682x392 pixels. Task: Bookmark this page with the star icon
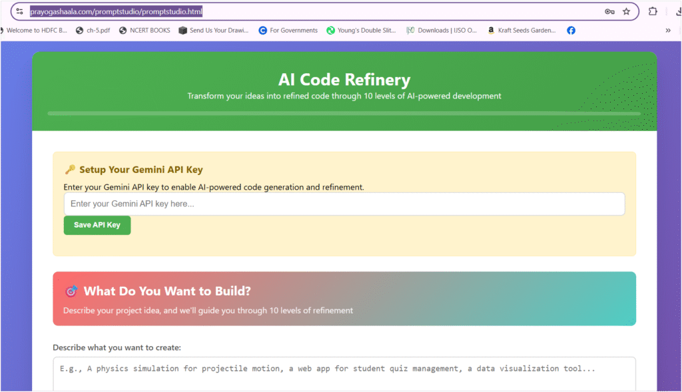tap(626, 11)
